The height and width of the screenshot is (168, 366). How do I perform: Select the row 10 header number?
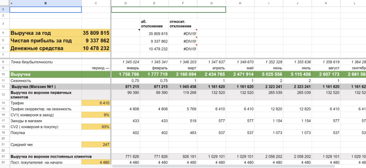pyautogui.click(x=3, y=74)
